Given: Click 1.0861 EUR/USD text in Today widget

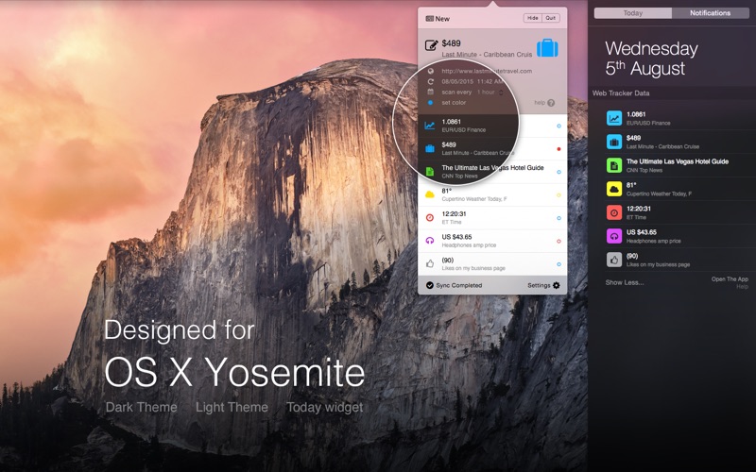Looking at the screenshot, I should tap(648, 118).
